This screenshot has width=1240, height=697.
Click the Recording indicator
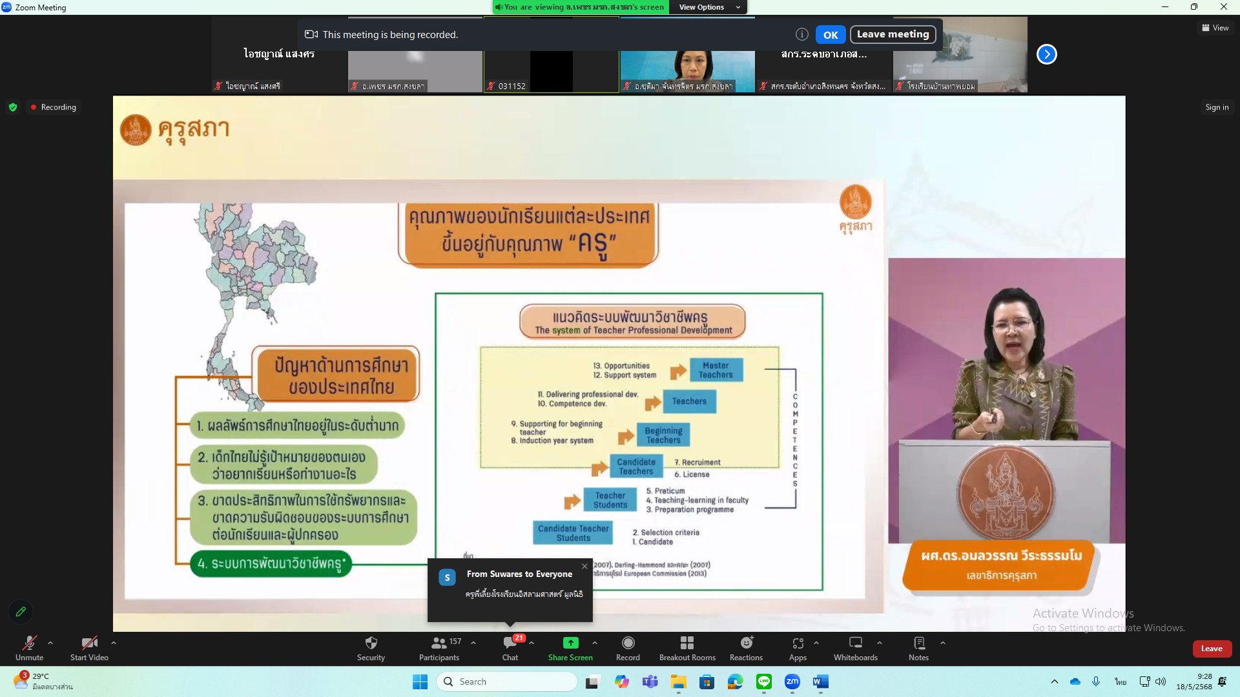pos(53,107)
